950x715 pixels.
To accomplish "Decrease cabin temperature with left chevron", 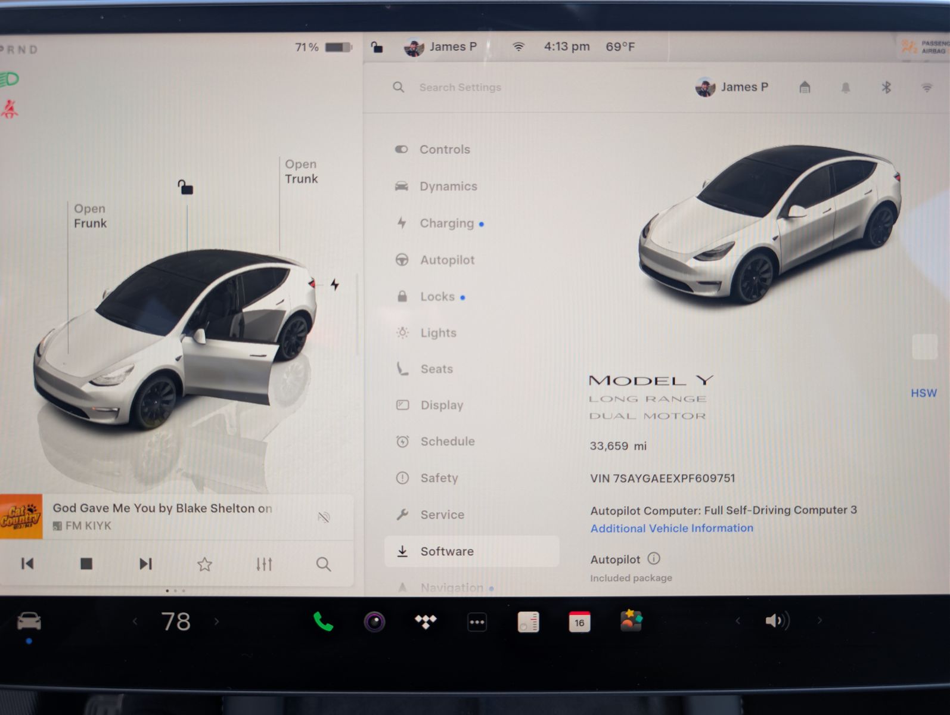I will pyautogui.click(x=135, y=621).
